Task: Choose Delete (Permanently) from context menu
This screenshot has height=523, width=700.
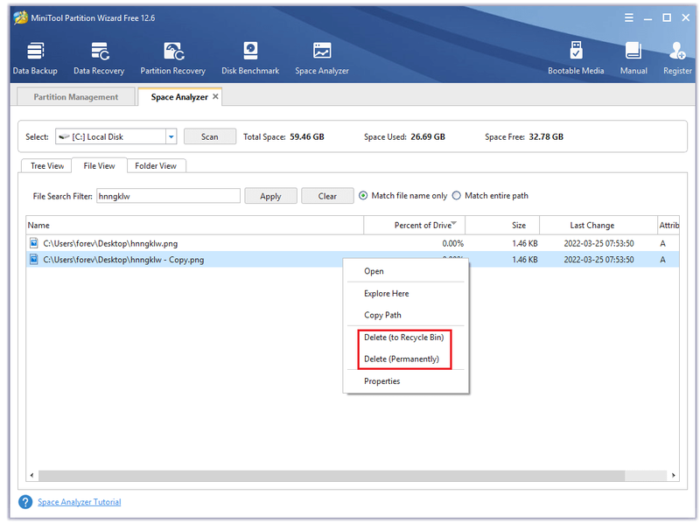Action: (402, 359)
